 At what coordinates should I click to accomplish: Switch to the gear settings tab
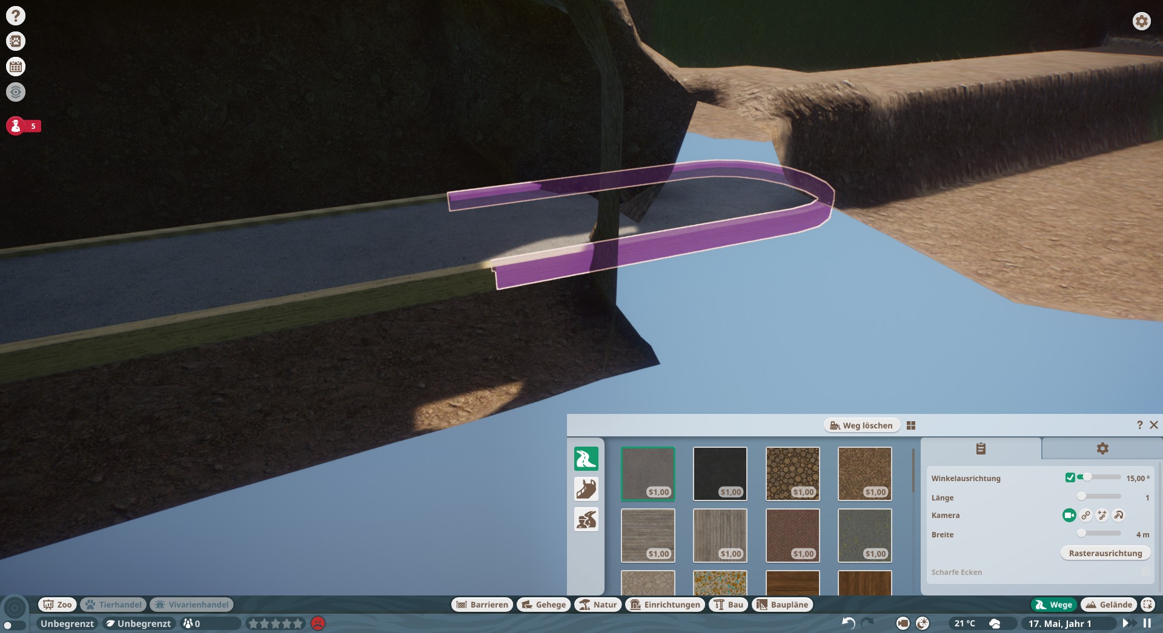coord(1102,448)
